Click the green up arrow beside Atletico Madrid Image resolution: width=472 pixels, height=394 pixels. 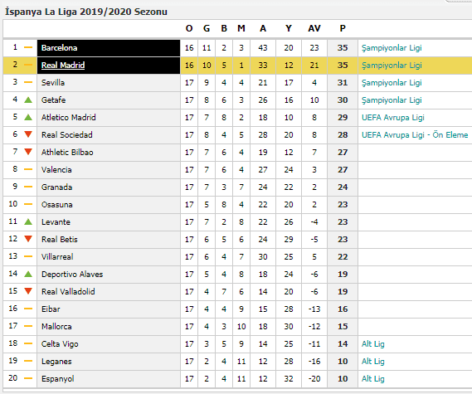click(28, 117)
